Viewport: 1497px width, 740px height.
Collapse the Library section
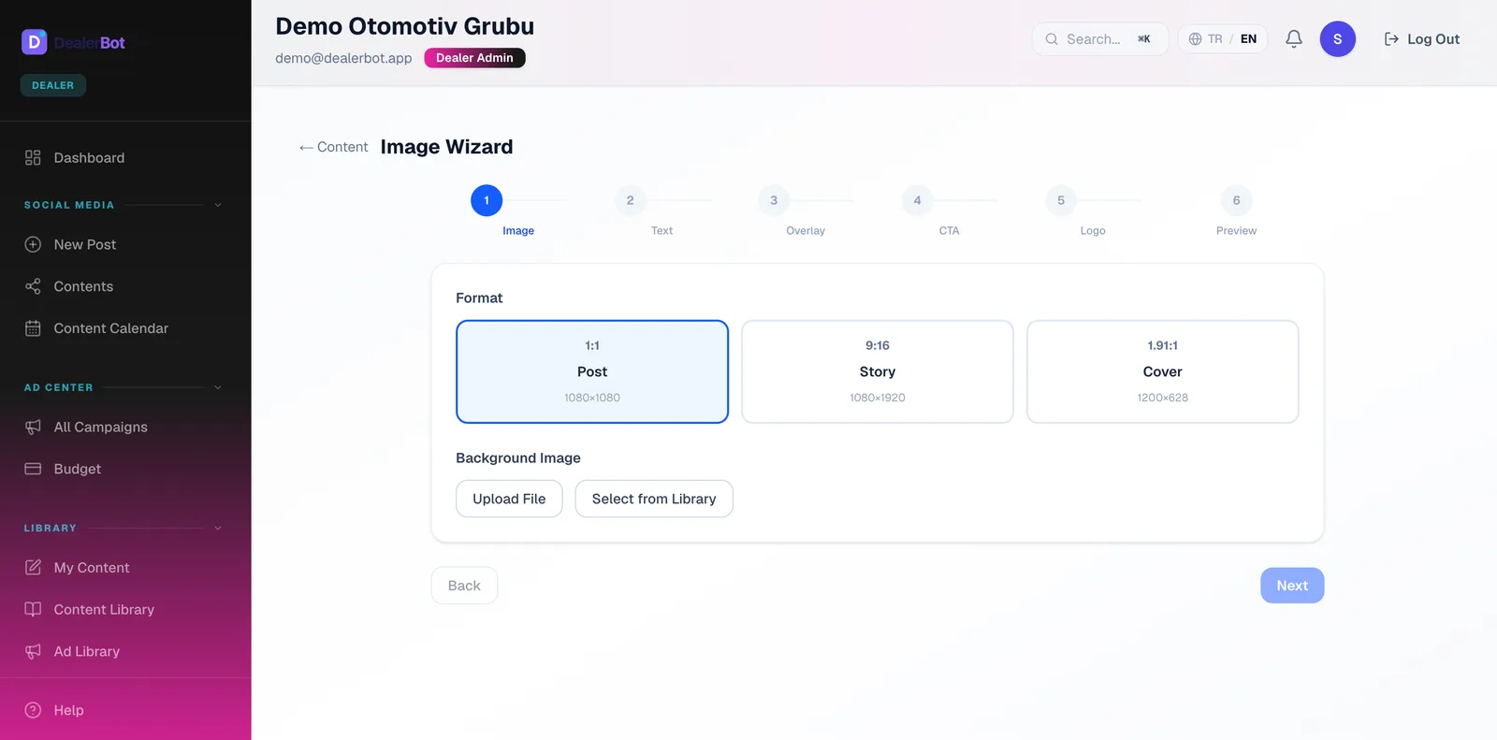pos(218,528)
